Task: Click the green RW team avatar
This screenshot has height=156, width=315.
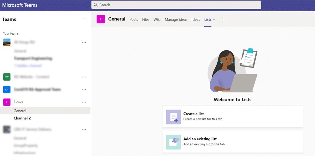Action: point(7,77)
